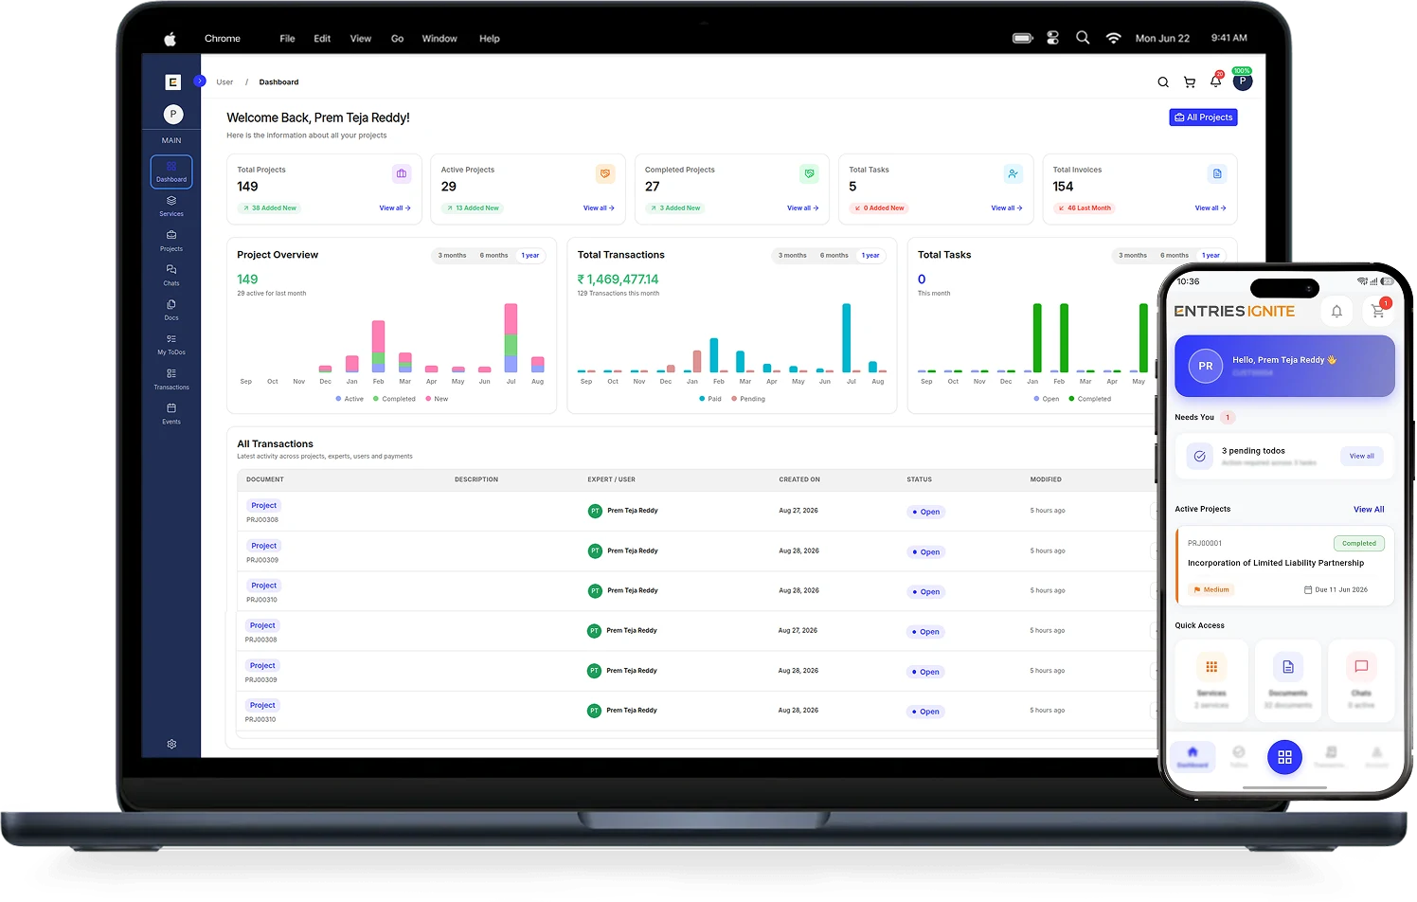
Task: Open Chats in the sidebar
Action: [x=171, y=275]
